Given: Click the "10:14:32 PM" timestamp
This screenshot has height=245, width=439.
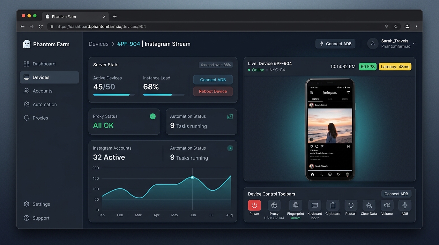Looking at the screenshot, I should tap(343, 66).
